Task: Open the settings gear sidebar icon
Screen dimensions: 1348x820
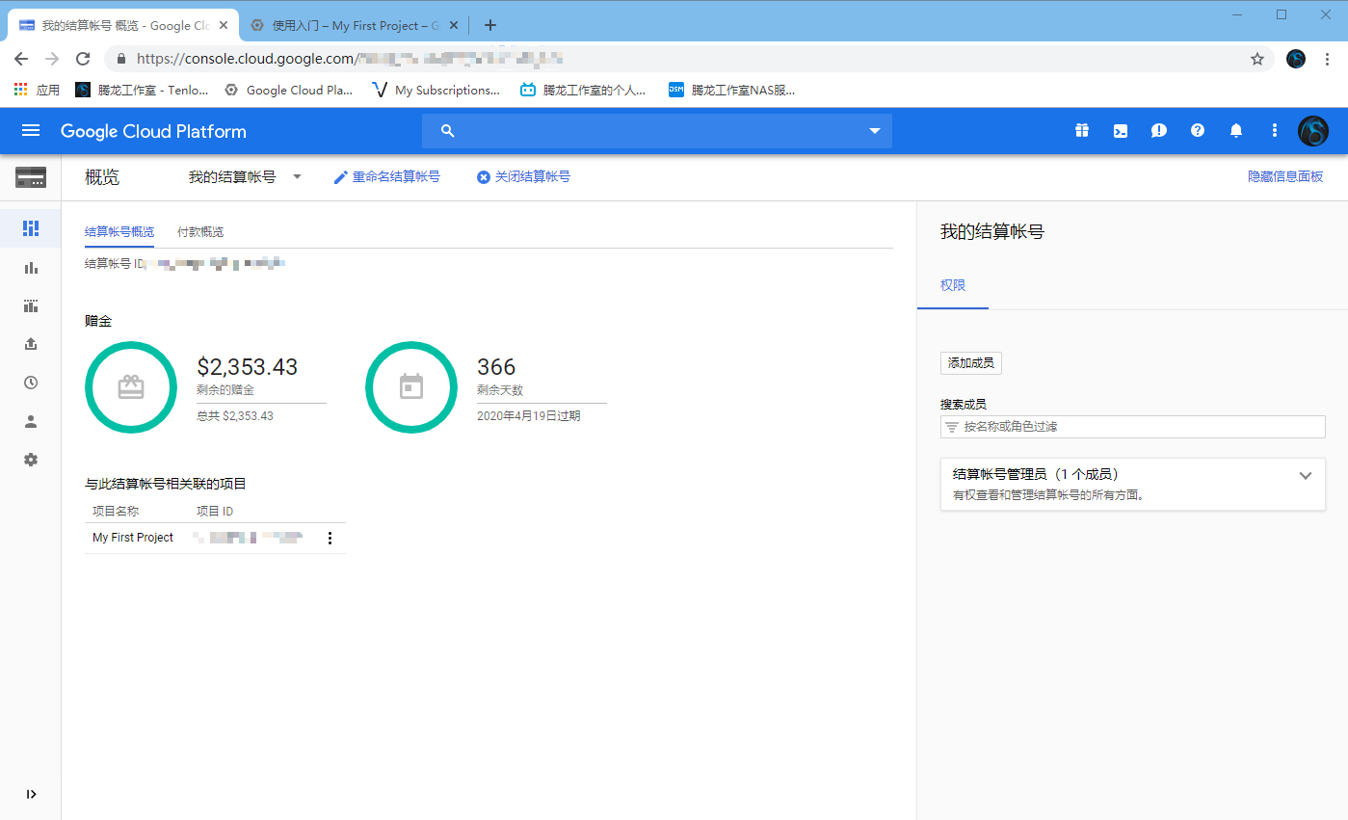Action: [31, 460]
